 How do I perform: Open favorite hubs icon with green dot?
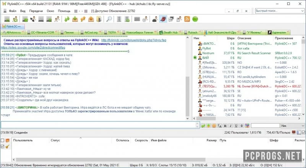point(25,19)
